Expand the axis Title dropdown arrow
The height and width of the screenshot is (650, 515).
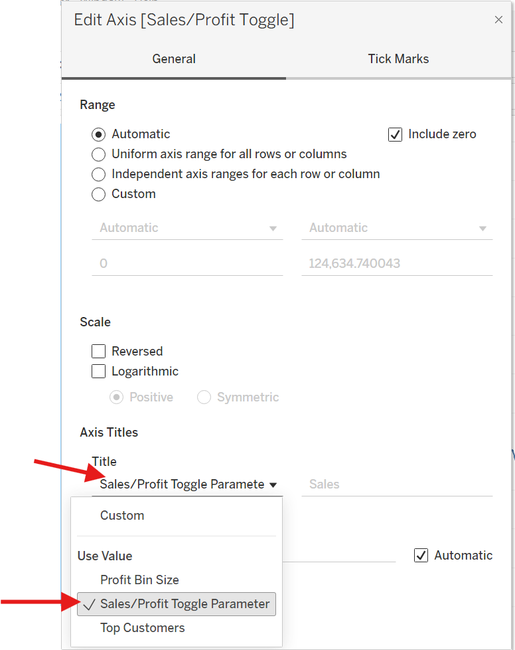coord(273,485)
